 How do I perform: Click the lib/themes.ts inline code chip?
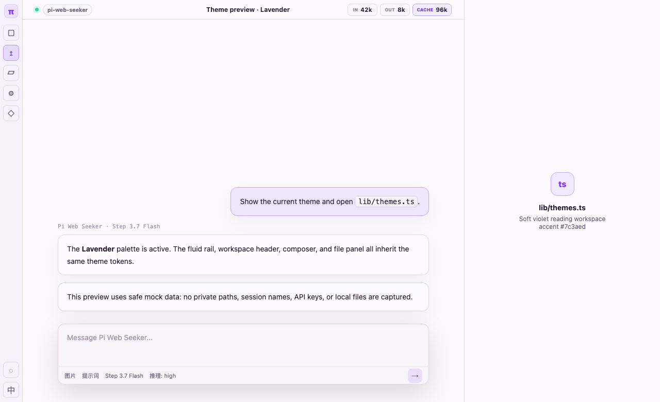pos(386,202)
